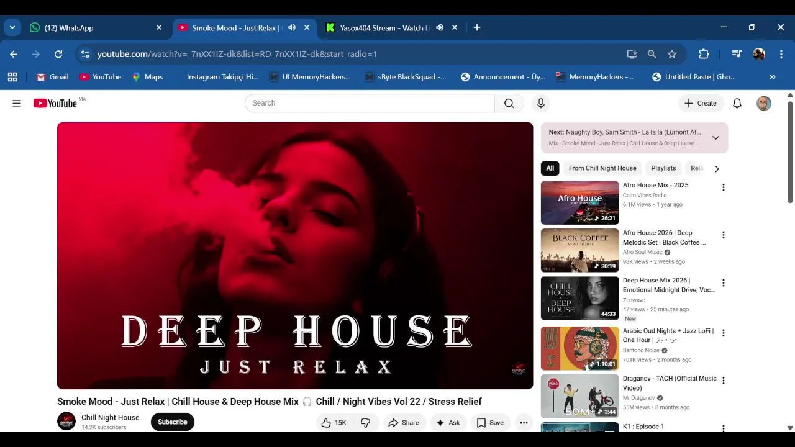Viewport: 795px width, 447px height.
Task: Dislike the video with thumbs down
Action: pos(366,423)
